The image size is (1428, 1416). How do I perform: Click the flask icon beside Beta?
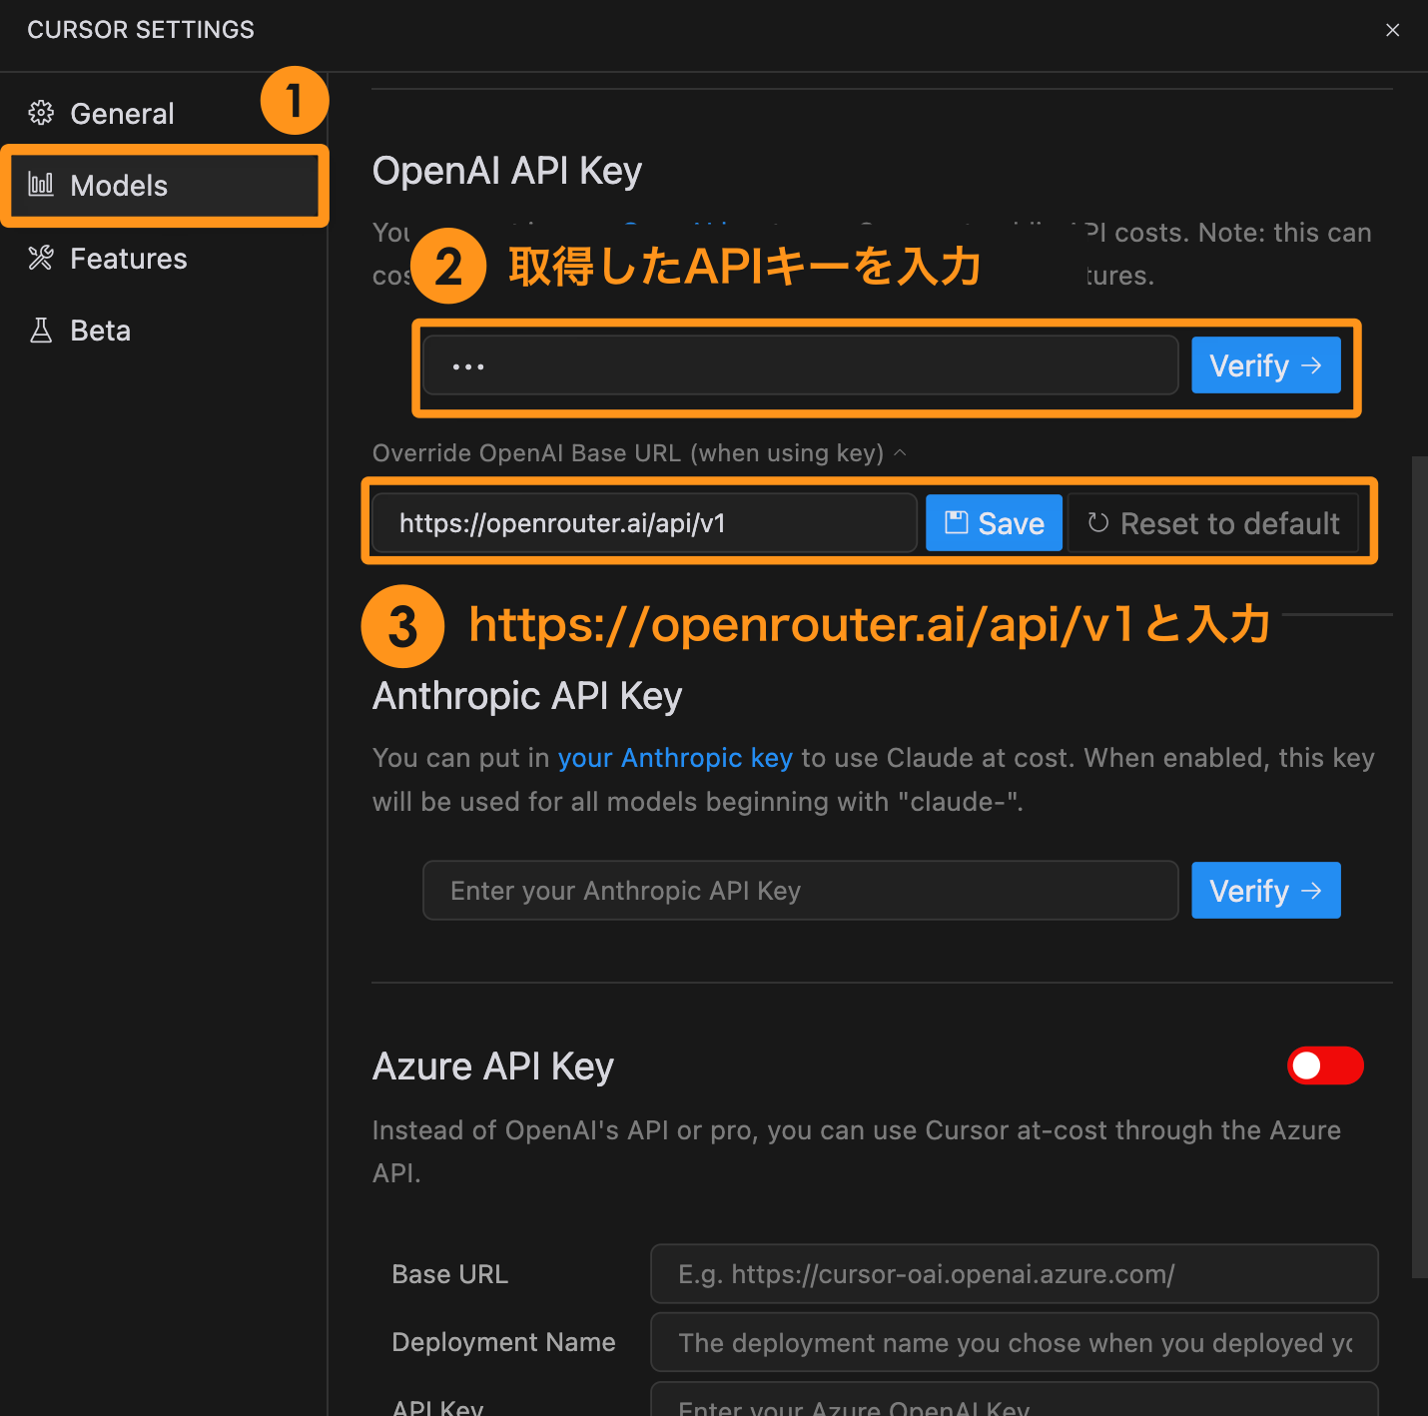point(41,331)
